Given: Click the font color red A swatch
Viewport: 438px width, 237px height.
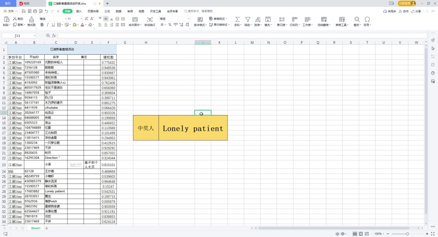Looking at the screenshot, I should (82, 25).
